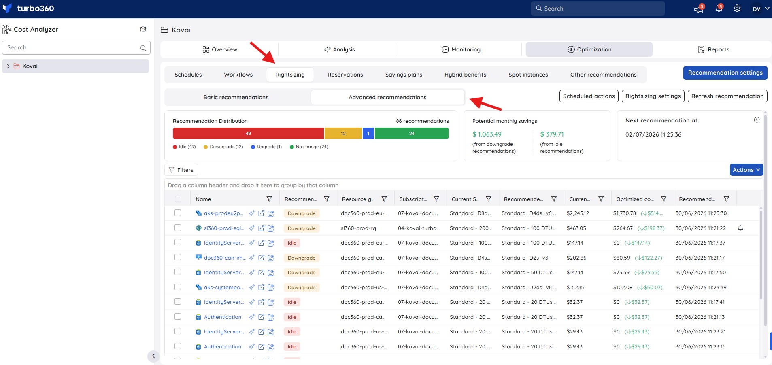Open the DV user menu chevron
The width and height of the screenshot is (772, 365).
(766, 9)
